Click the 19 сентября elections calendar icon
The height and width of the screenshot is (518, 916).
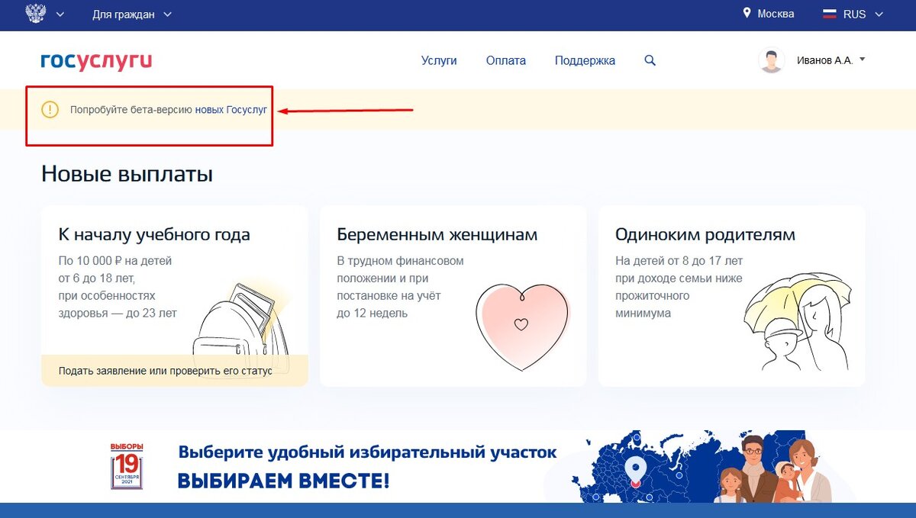(x=126, y=466)
